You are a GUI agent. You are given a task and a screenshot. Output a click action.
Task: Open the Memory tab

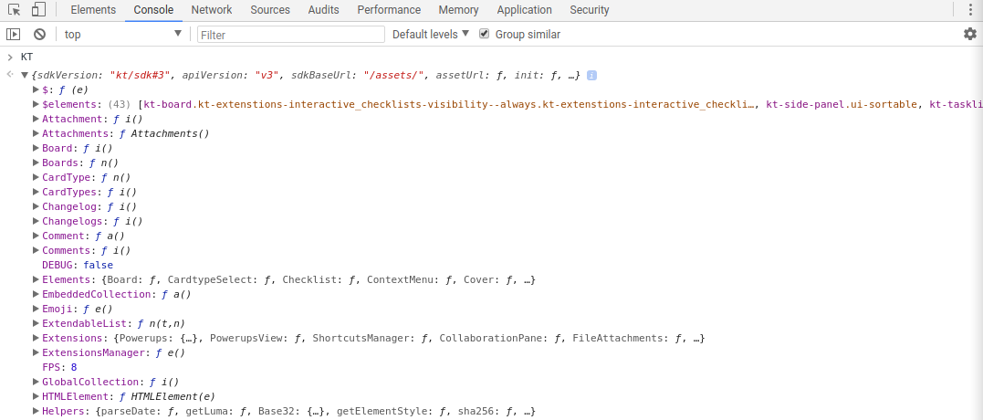click(x=459, y=10)
